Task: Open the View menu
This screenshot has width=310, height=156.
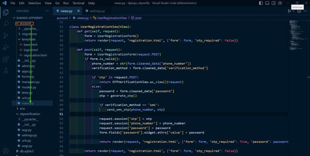Action: click(48, 3)
